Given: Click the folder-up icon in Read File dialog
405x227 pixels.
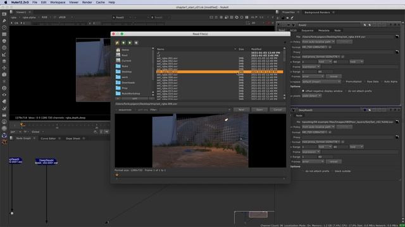Looking at the screenshot, I should tap(117, 43).
